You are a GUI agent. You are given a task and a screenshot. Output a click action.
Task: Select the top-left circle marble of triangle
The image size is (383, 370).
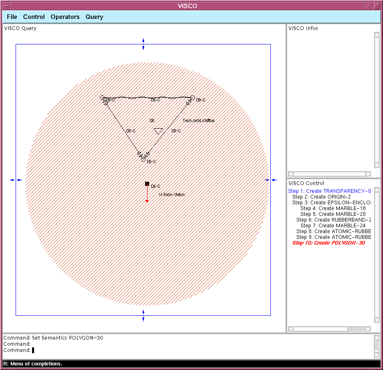pyautogui.click(x=102, y=98)
